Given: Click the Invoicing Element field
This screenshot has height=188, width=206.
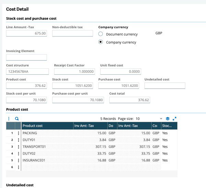Looking at the screenshot, I should tap(26, 57).
